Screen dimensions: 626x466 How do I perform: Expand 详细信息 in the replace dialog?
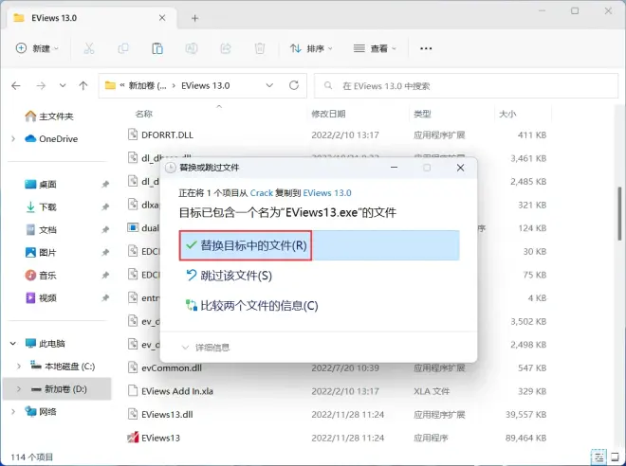point(206,348)
